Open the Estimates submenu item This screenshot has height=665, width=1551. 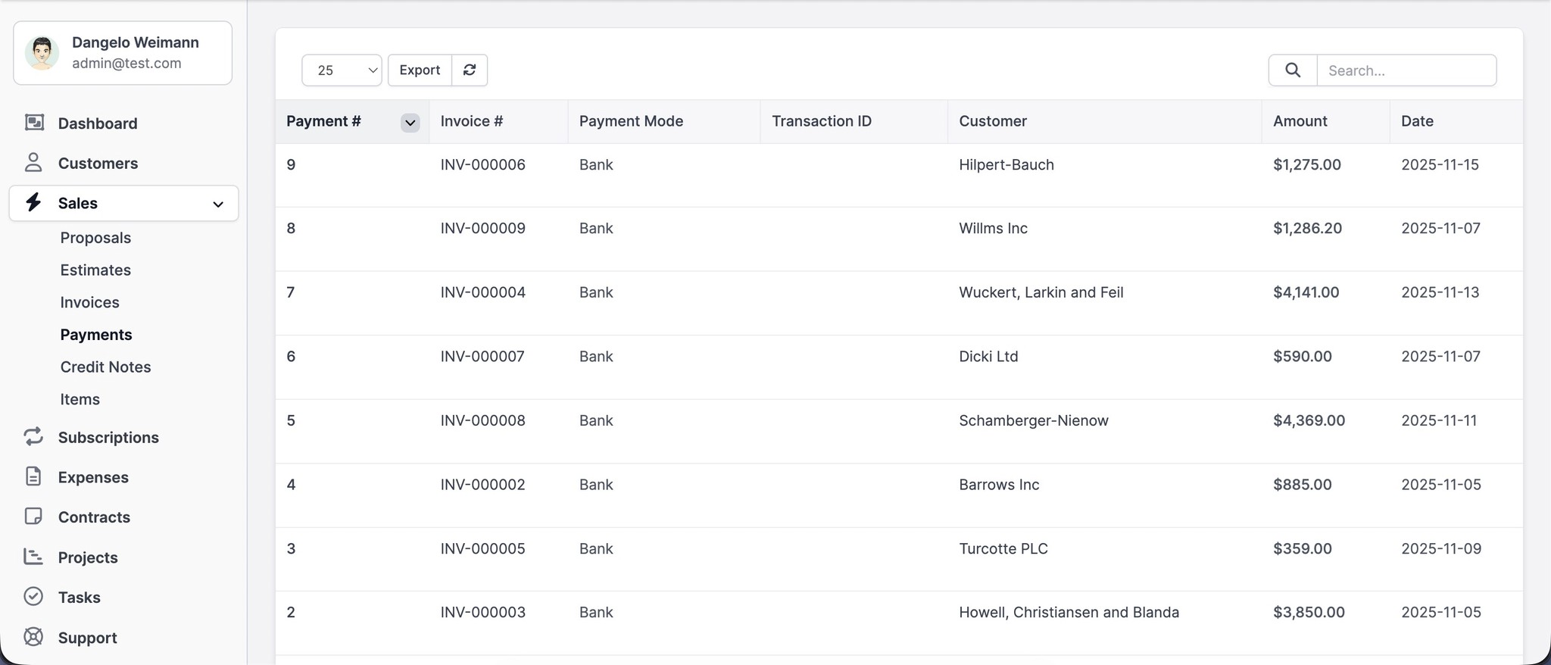(x=95, y=270)
